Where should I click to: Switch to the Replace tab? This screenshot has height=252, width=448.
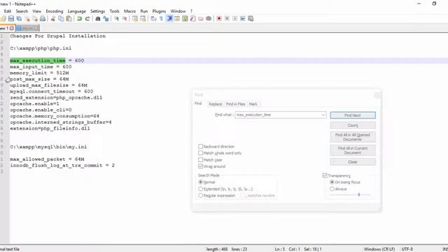tap(216, 104)
